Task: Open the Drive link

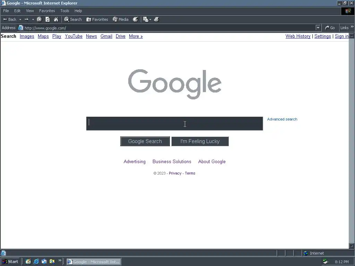Action: [x=121, y=36]
